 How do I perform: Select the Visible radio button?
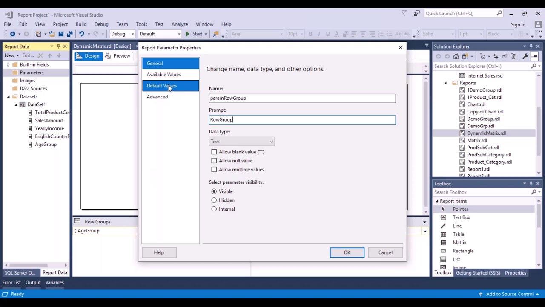(x=214, y=191)
